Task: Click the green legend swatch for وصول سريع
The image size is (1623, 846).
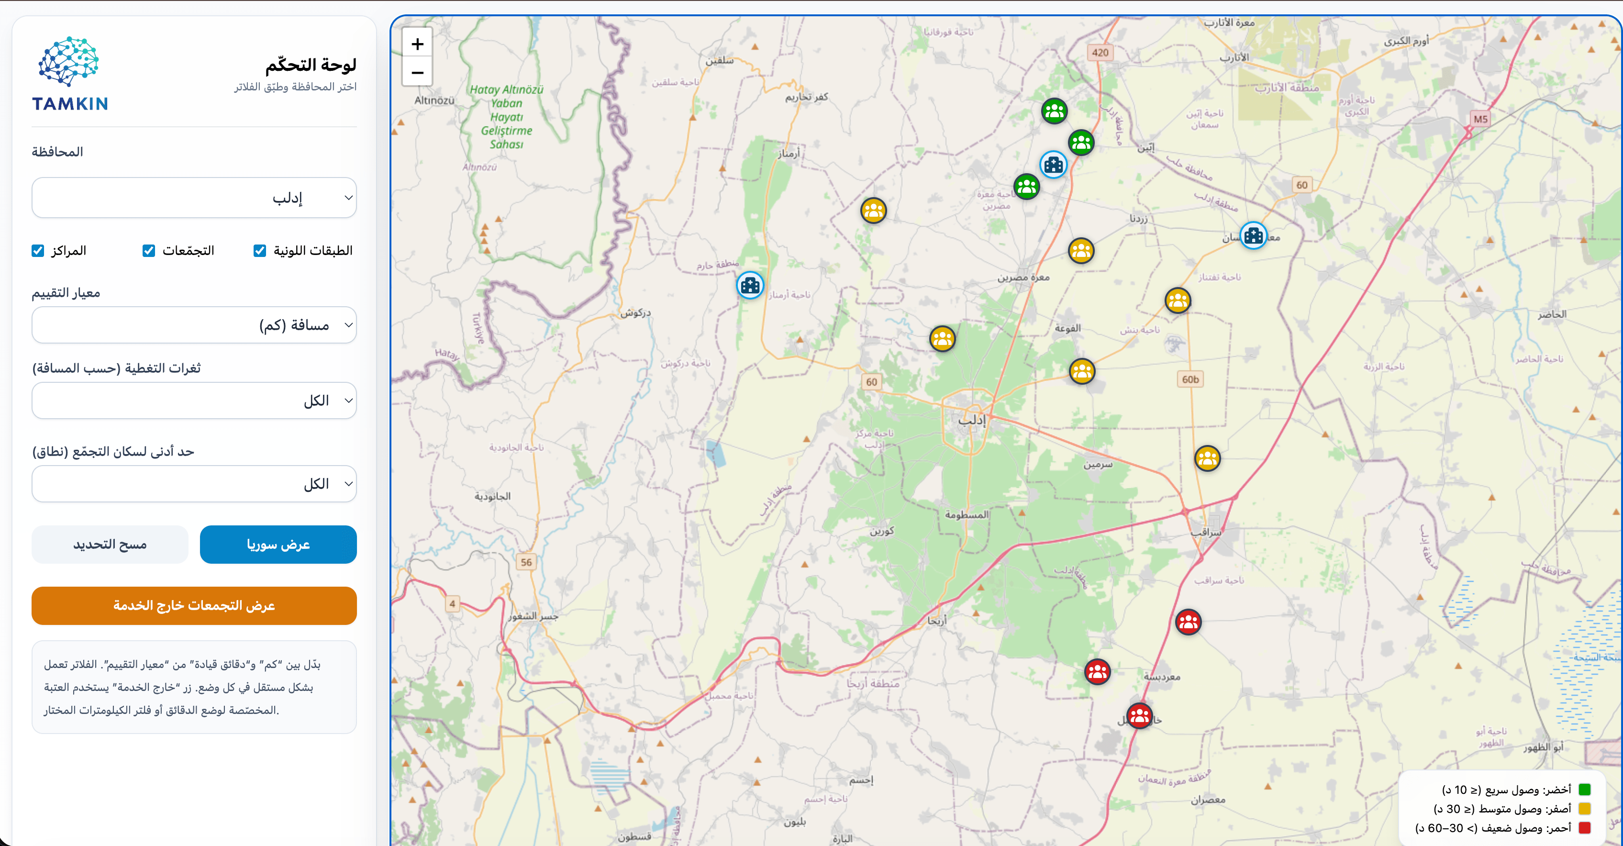Action: [x=1585, y=790]
